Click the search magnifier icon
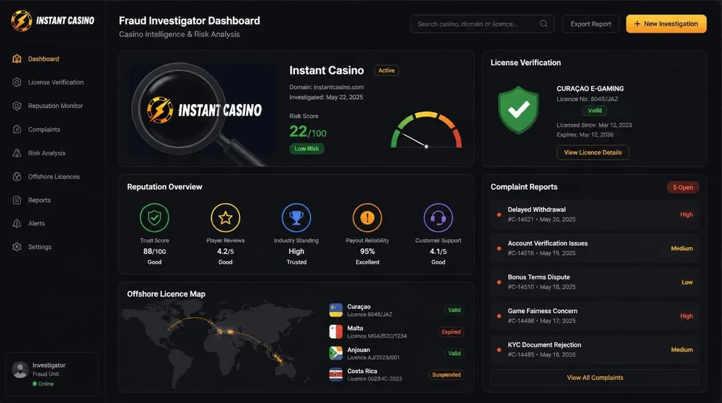722x403 pixels. pyautogui.click(x=544, y=24)
